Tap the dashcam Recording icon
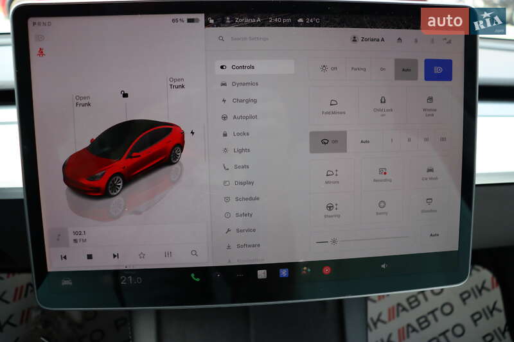514x342 pixels. (382, 175)
